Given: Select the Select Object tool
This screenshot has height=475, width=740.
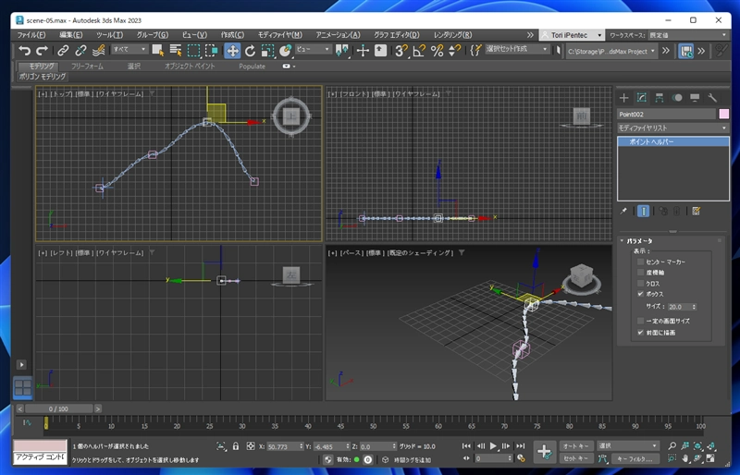Looking at the screenshot, I should click(x=158, y=51).
